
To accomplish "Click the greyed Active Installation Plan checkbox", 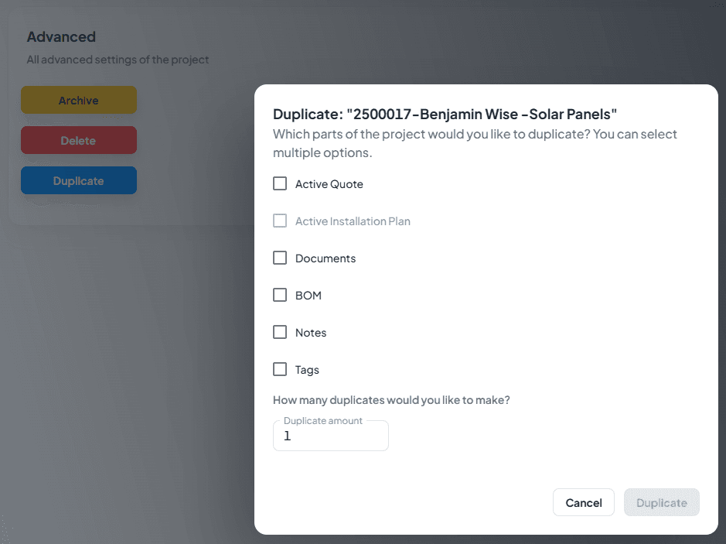I will pos(280,221).
